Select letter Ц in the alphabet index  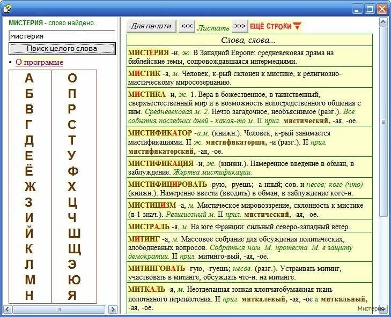(72, 203)
